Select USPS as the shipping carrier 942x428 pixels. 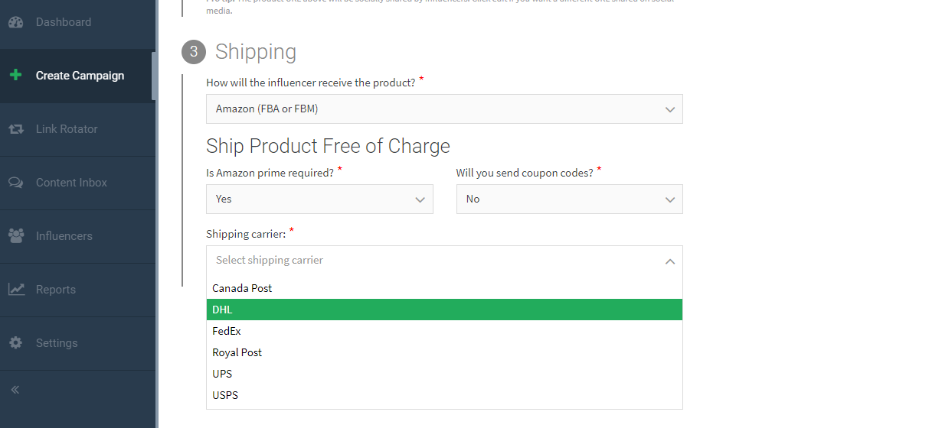(225, 395)
